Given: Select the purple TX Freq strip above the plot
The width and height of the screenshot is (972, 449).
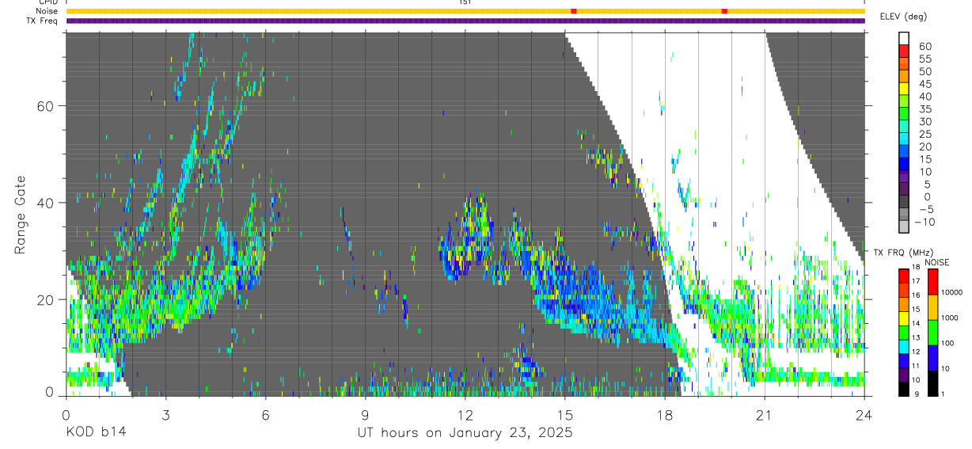Looking at the screenshot, I should 465,21.
